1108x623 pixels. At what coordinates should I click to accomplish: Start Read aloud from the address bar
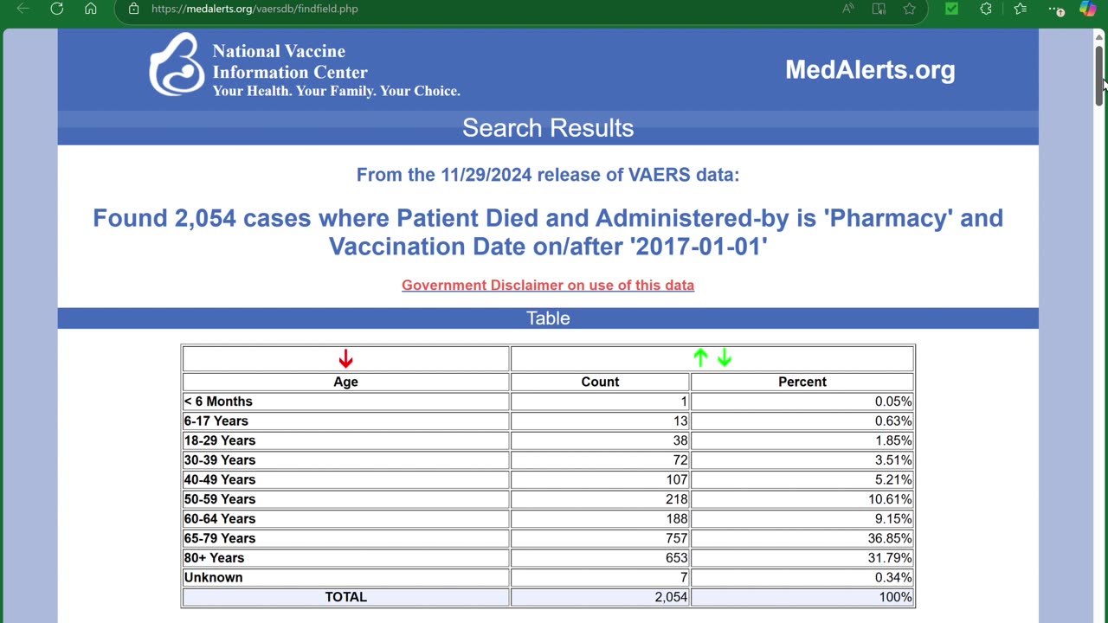(847, 9)
